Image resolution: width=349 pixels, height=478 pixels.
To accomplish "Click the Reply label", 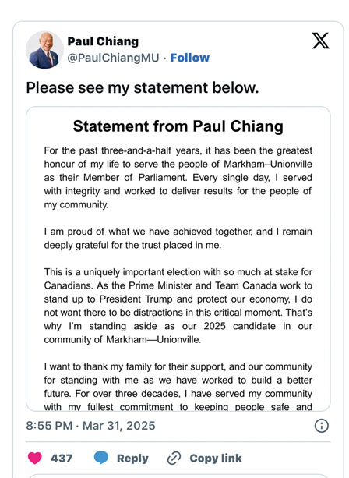I will pyautogui.click(x=132, y=459).
